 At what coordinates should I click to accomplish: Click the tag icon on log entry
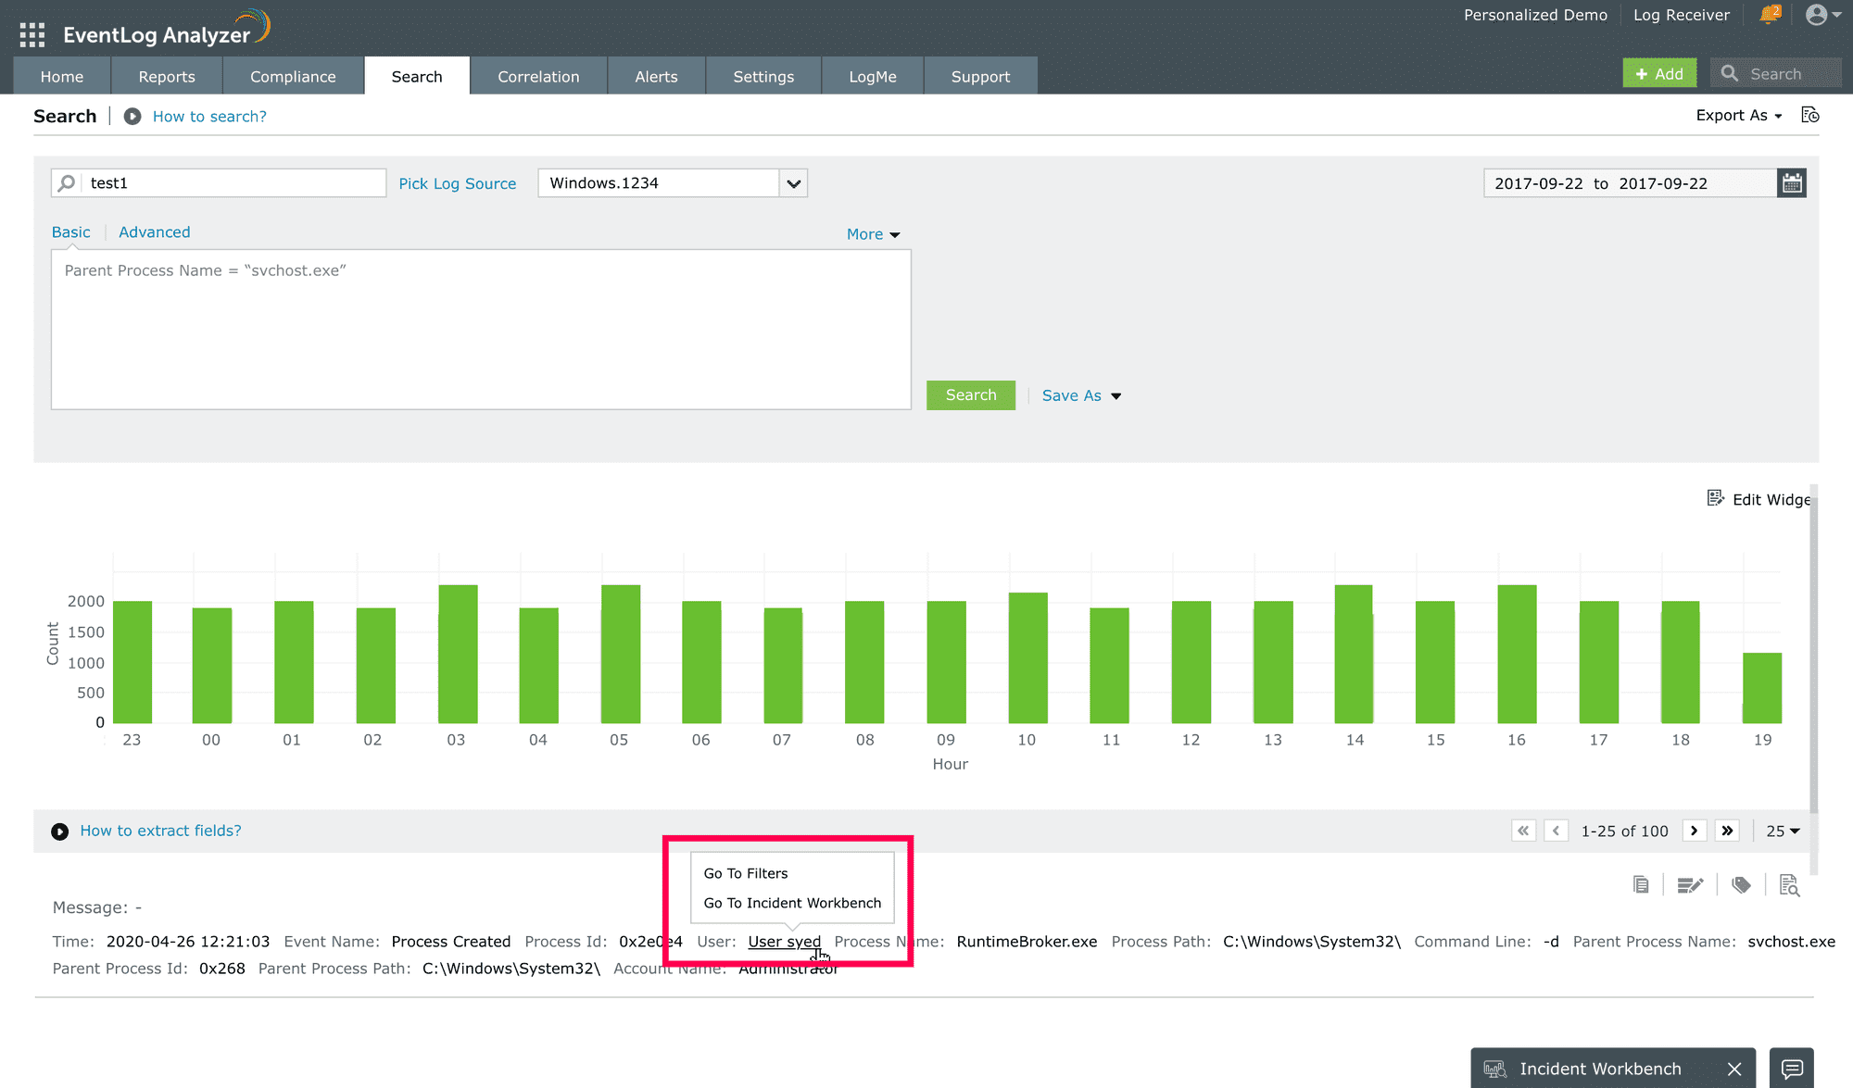pyautogui.click(x=1741, y=885)
